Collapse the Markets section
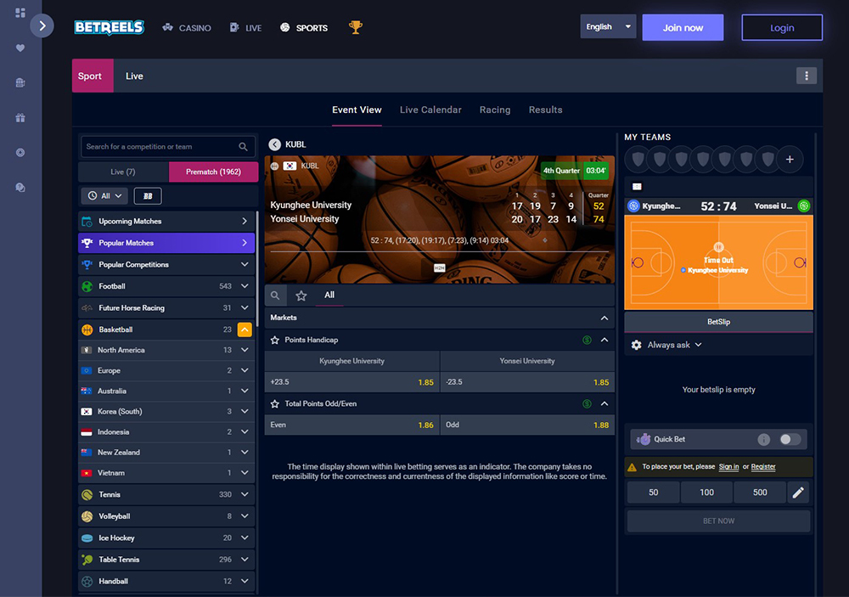 (x=604, y=318)
